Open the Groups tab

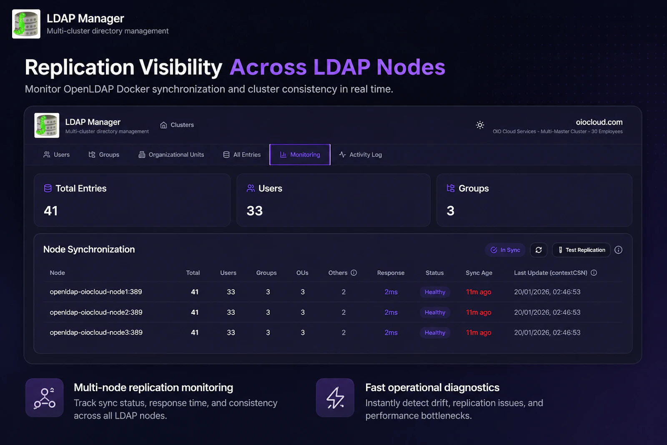coord(104,155)
